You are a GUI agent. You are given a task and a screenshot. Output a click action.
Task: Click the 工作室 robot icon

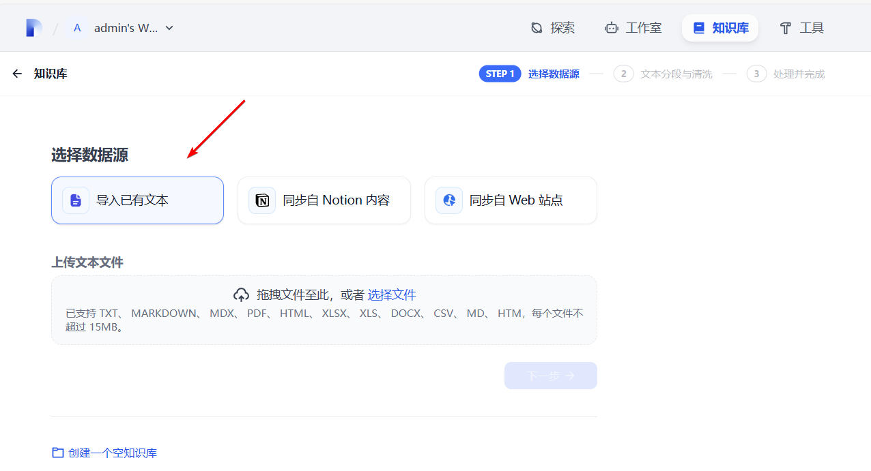(x=612, y=28)
